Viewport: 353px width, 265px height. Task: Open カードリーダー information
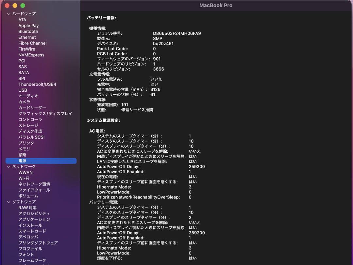pyautogui.click(x=32, y=108)
